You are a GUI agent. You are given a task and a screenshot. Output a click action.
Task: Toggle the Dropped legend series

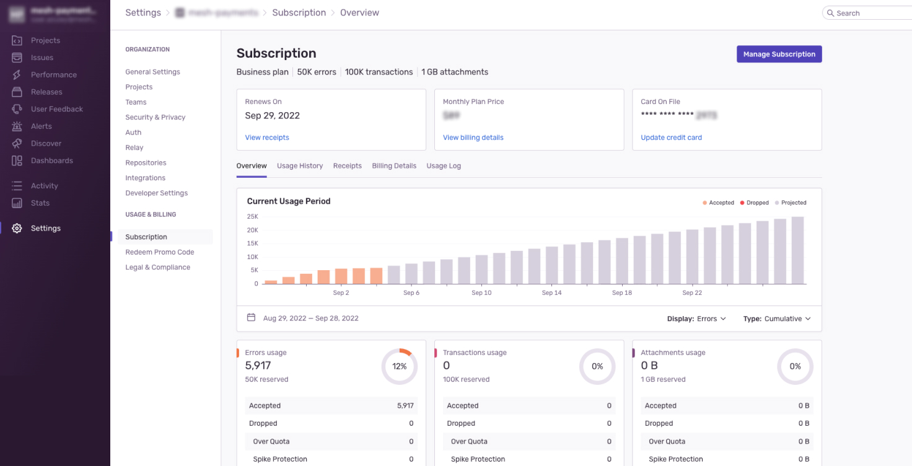[753, 203]
